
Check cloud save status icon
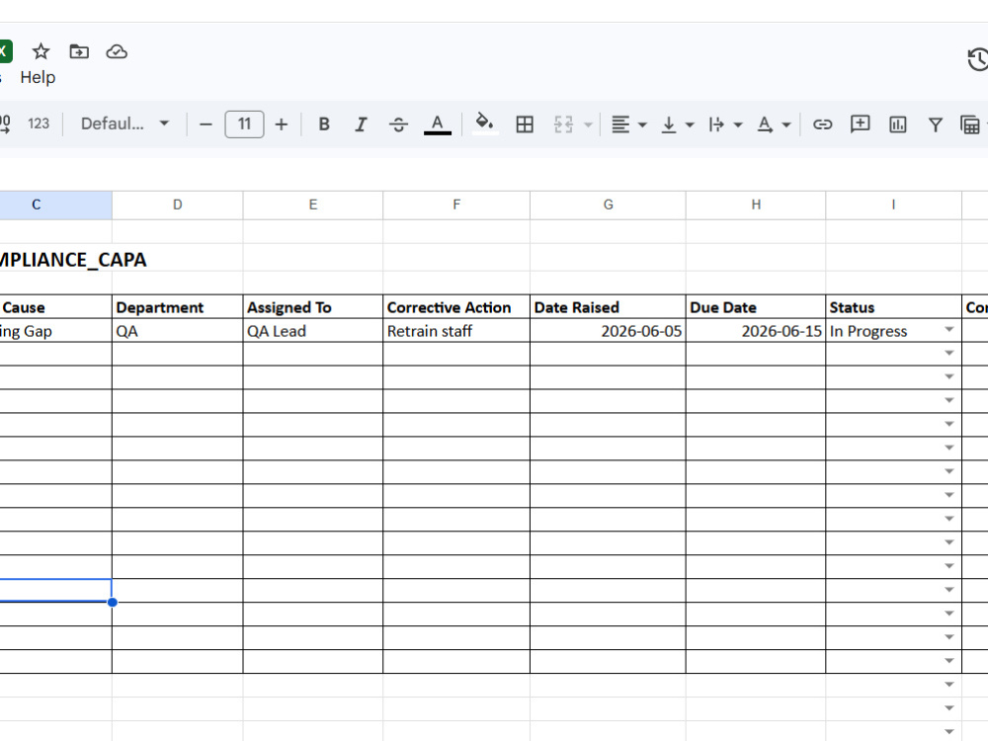pos(117,51)
